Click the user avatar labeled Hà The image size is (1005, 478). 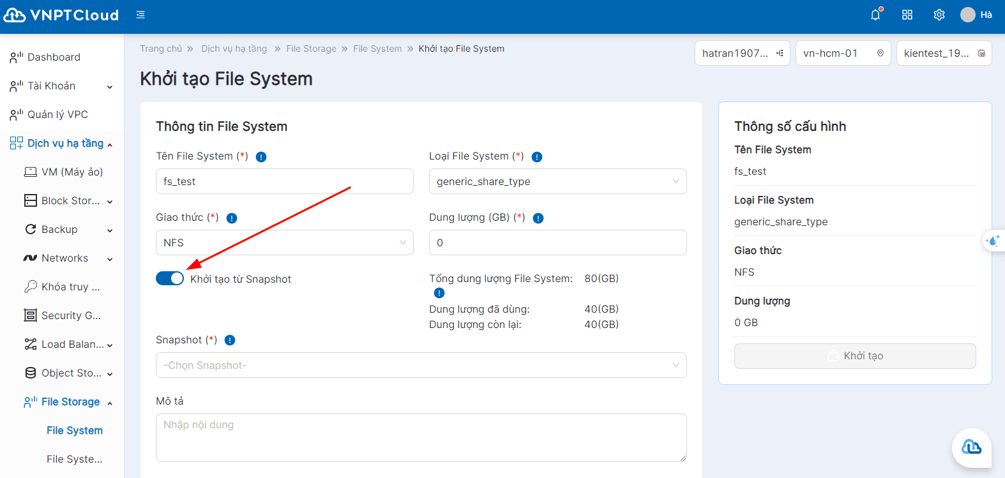(976, 15)
